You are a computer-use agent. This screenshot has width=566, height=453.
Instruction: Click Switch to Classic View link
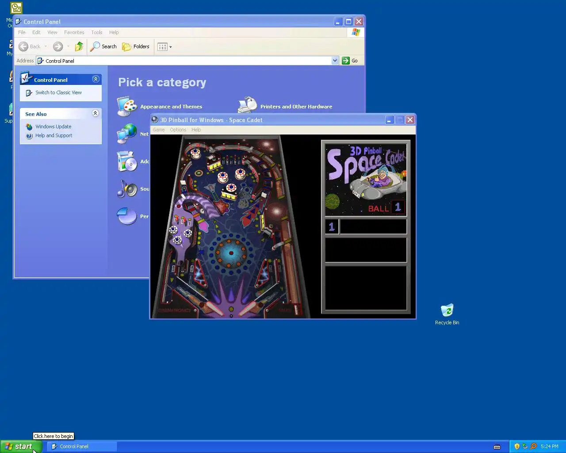click(58, 92)
